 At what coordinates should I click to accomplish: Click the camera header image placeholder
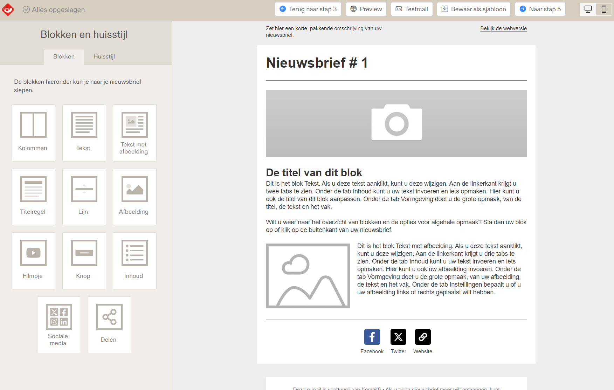pyautogui.click(x=396, y=123)
